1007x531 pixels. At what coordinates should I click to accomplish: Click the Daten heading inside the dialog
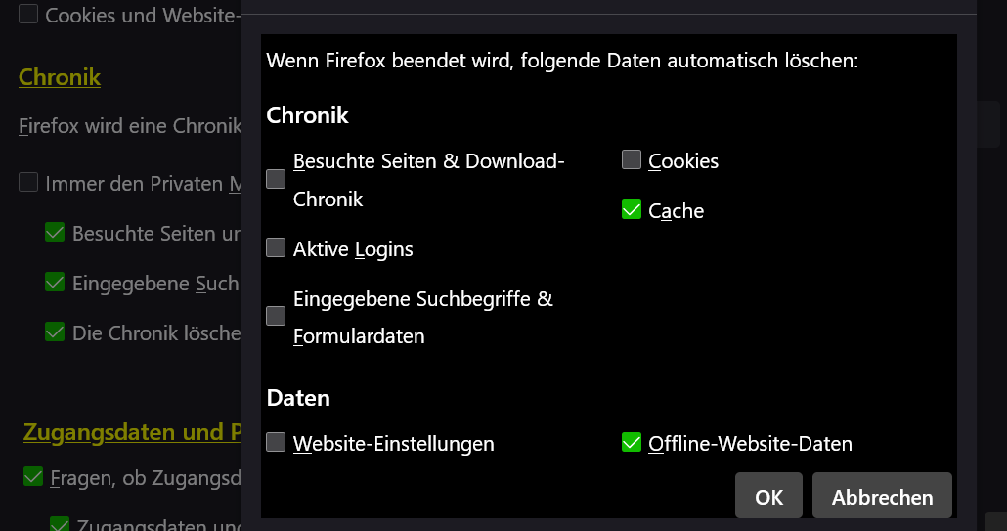[x=298, y=398]
